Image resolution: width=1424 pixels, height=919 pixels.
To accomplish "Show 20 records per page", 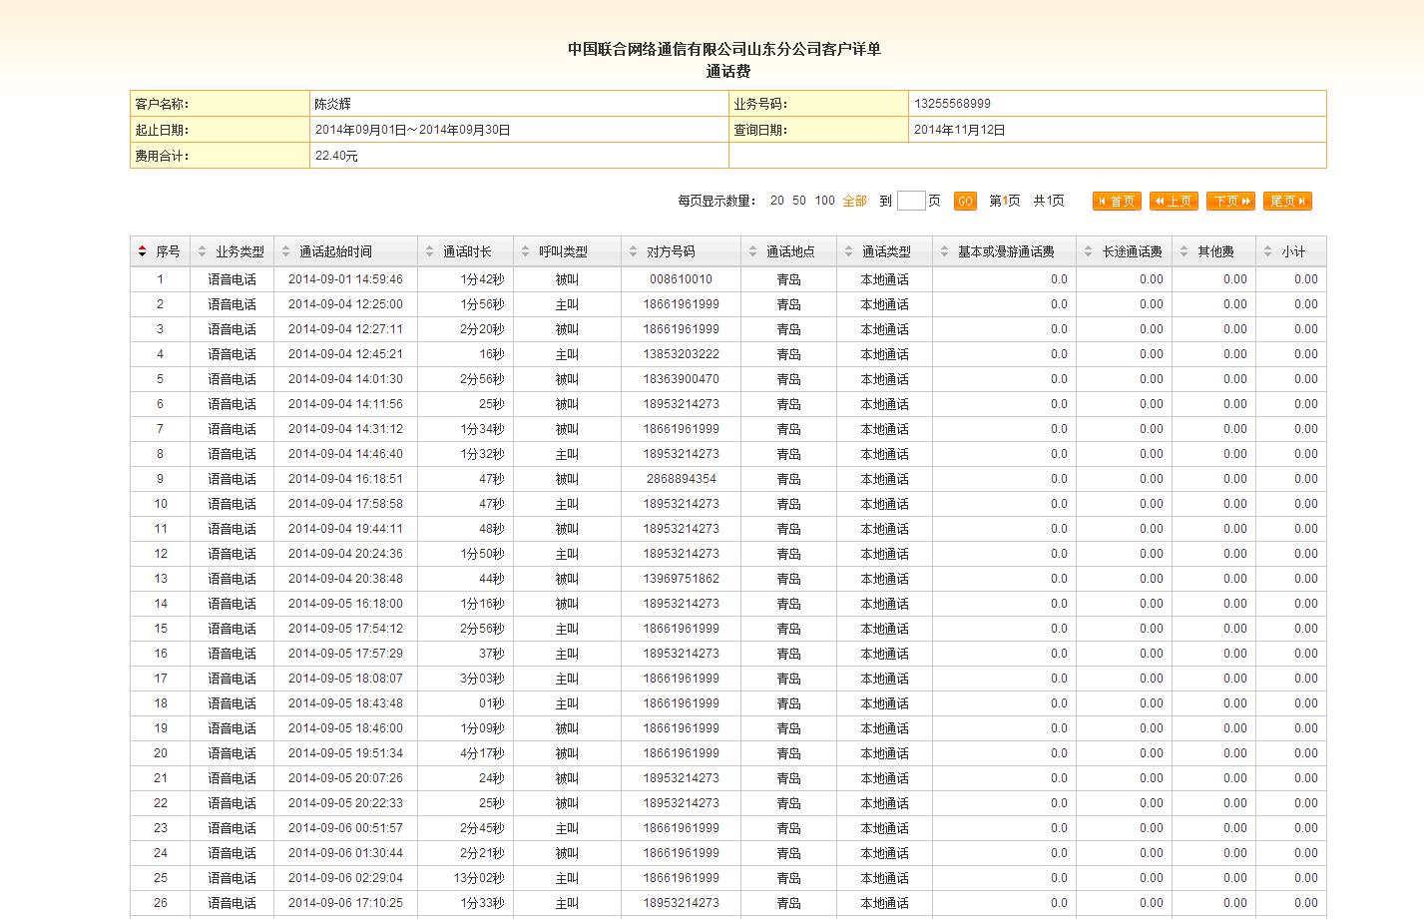I will point(776,201).
